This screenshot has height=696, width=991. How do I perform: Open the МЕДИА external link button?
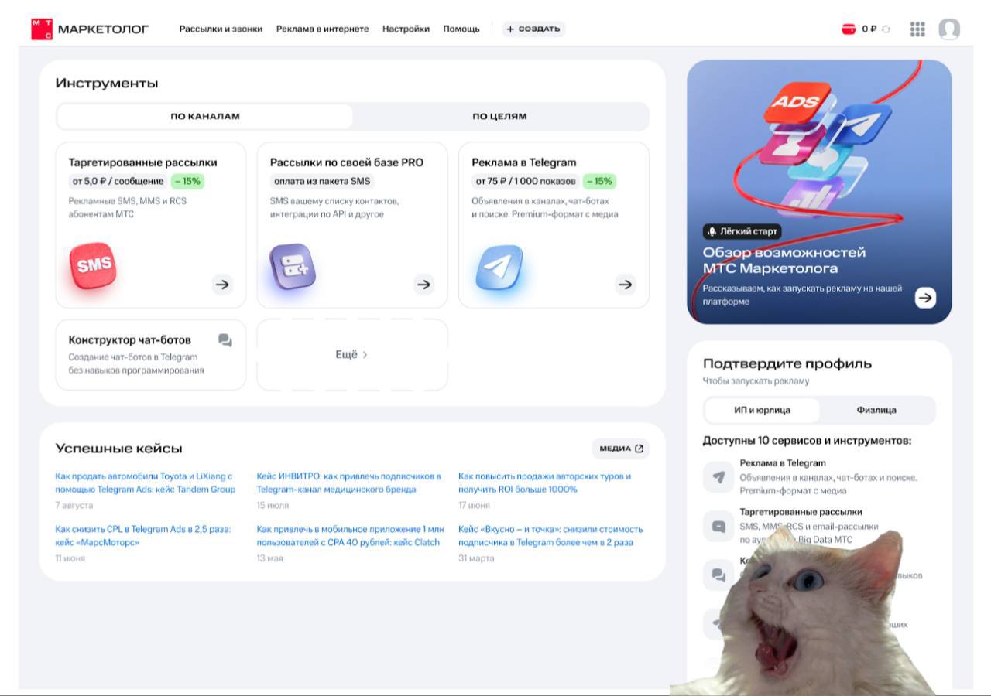pyautogui.click(x=620, y=449)
